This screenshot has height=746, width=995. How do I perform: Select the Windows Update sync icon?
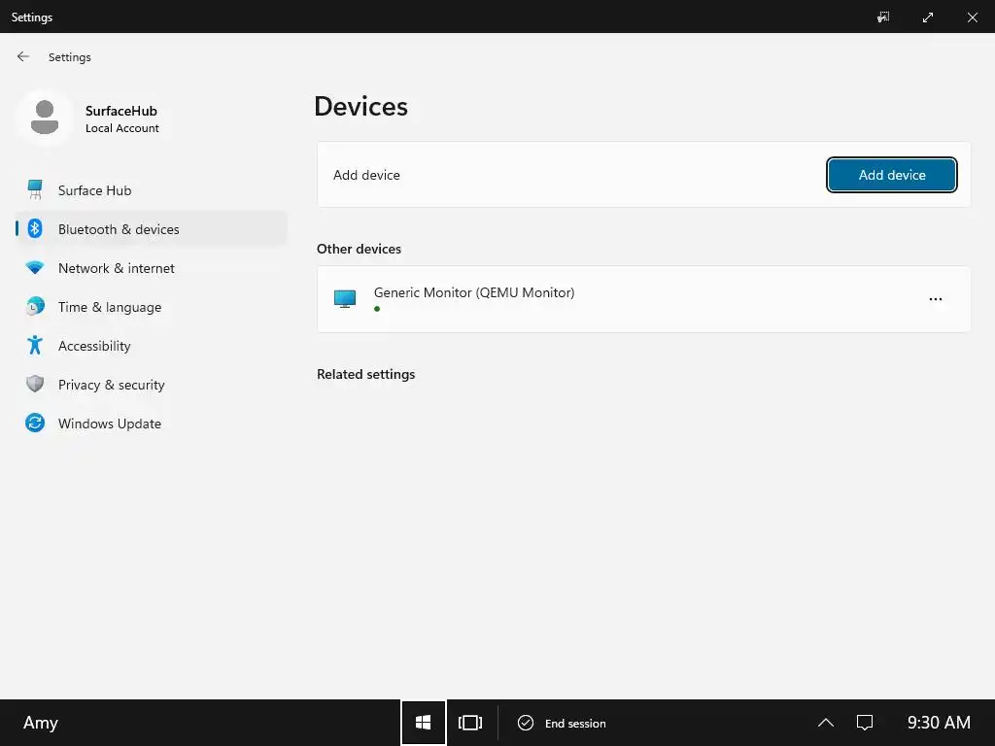point(35,423)
